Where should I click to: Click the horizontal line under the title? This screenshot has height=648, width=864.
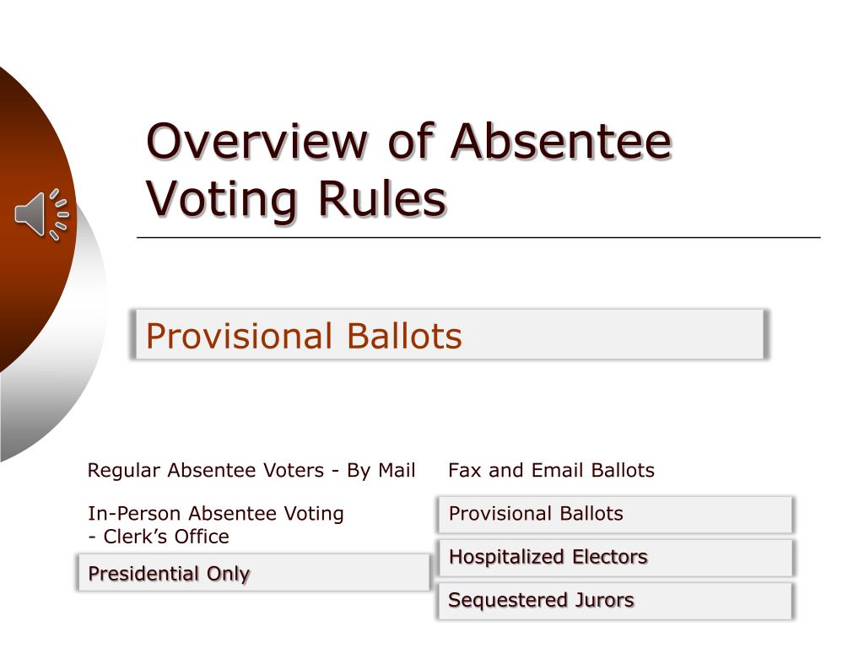point(478,237)
